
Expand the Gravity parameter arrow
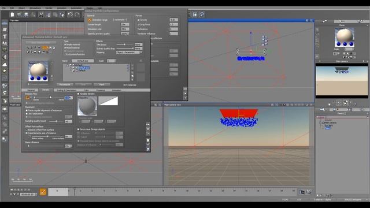click(x=138, y=20)
